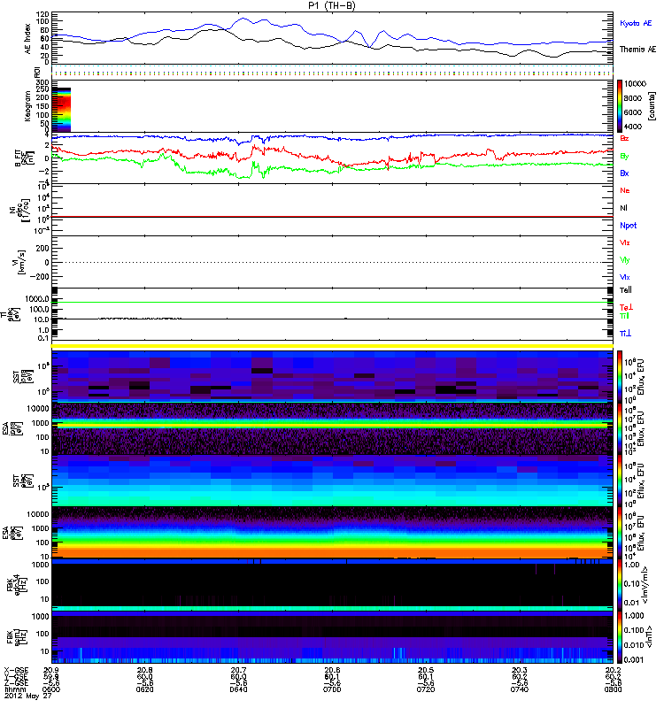Click the black Ni legend label

(623, 208)
